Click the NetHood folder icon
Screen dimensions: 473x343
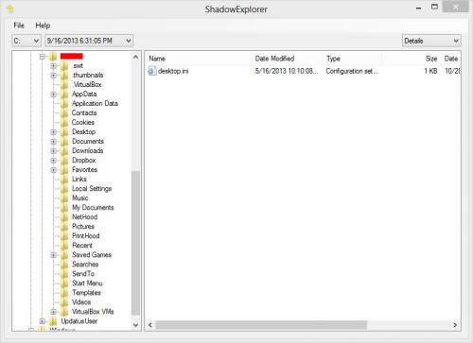(64, 217)
